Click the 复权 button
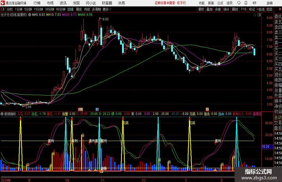 coord(201,9)
